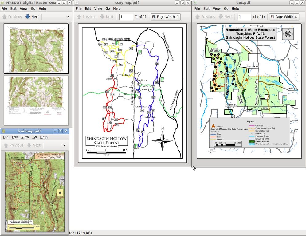Click the Recreation & Water Resources map title
Screen dimensions: 306x236
[250, 33]
